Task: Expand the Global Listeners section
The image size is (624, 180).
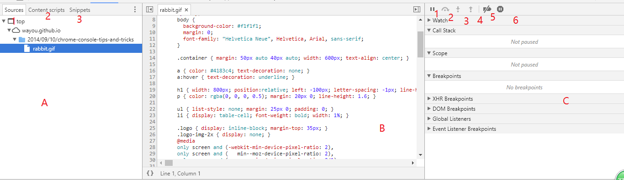Action: pyautogui.click(x=429, y=119)
